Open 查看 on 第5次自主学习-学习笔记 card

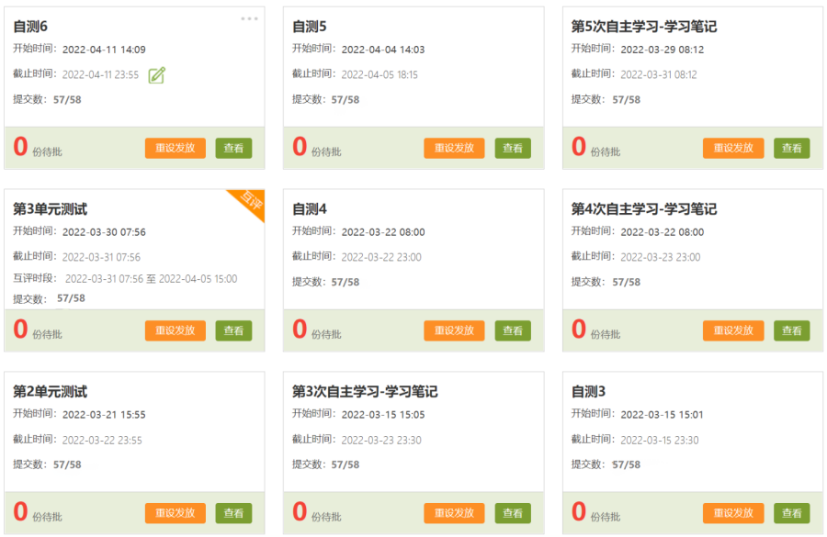[x=791, y=148]
